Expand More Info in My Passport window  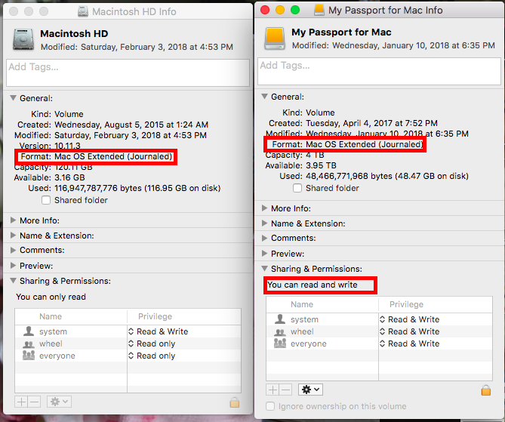(x=264, y=208)
